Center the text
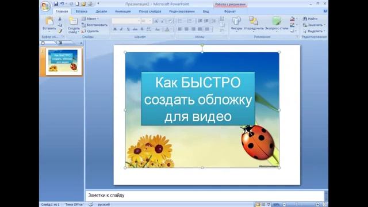This screenshot has width=368, height=207. coord(186,29)
